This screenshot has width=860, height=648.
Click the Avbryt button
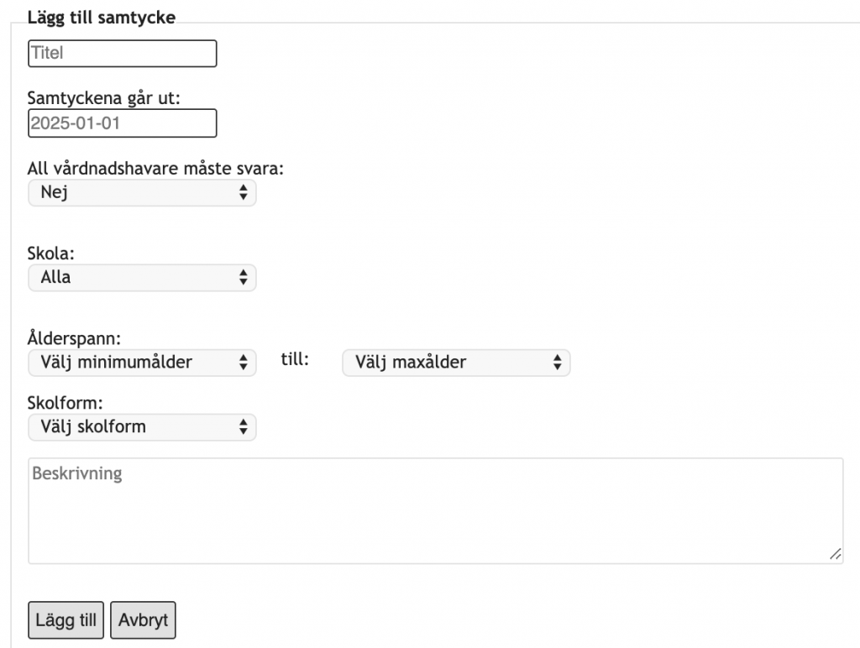[x=143, y=620]
